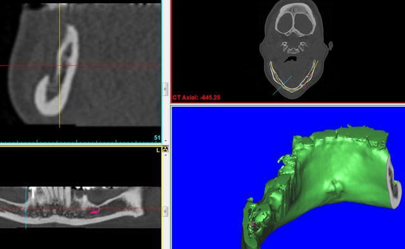Click the mental foramen bump on 3D model
405x249 pixels.
335,186
